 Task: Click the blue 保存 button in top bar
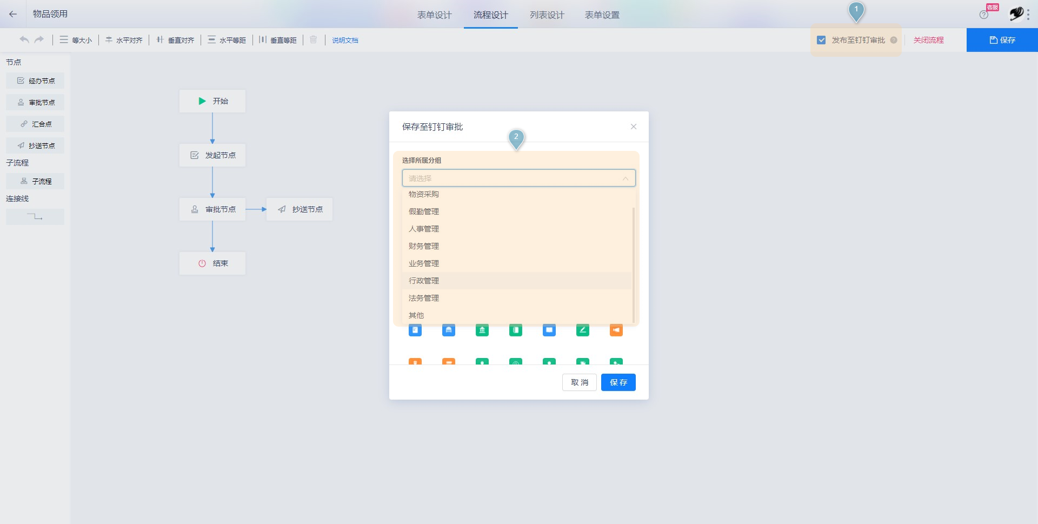point(1002,40)
